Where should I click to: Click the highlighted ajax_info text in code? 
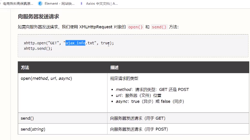75,43
